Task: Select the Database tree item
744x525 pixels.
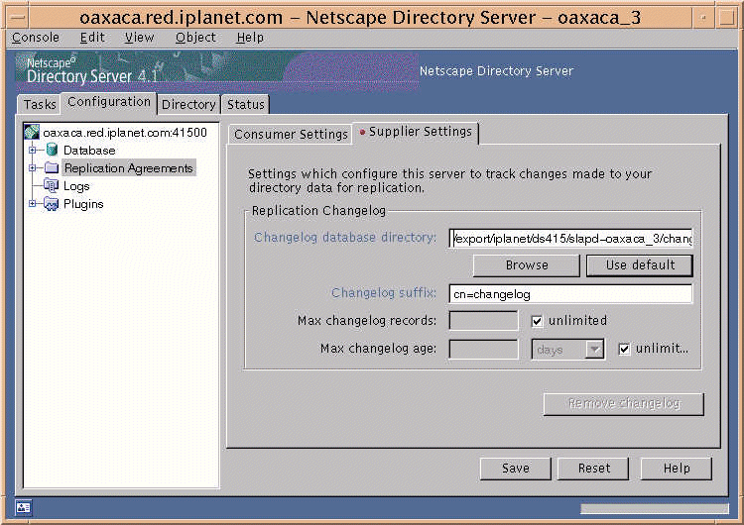Action: (x=89, y=151)
